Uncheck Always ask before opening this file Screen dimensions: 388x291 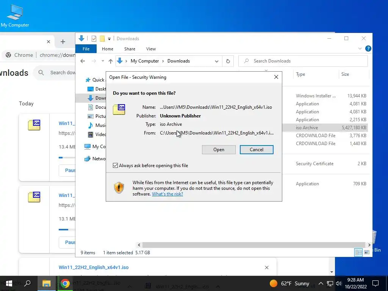(x=115, y=166)
